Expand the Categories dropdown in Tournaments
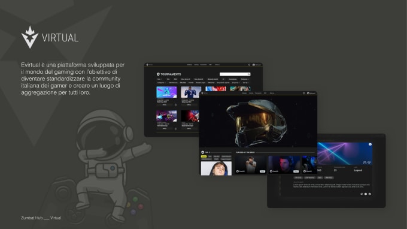The image size is (407, 229). click(161, 83)
